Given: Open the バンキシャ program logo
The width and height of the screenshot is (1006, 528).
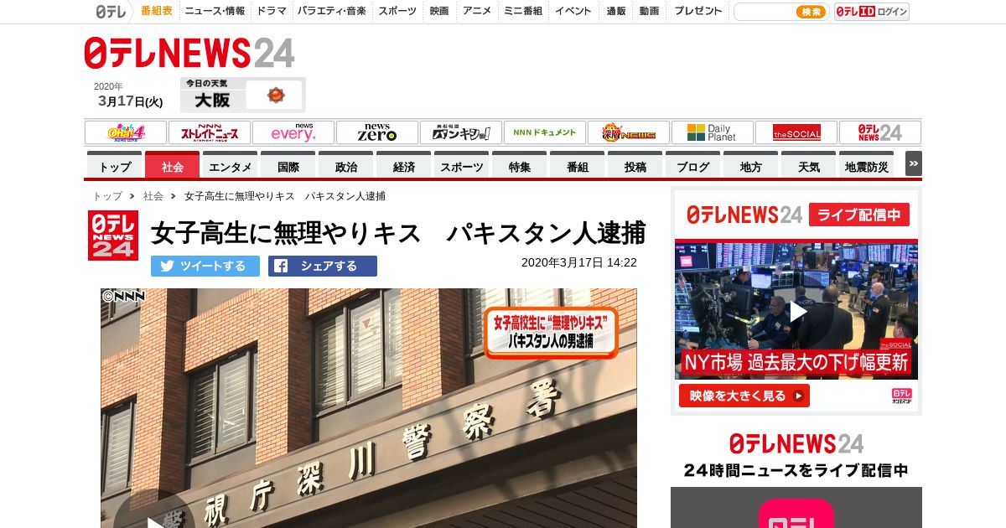Looking at the screenshot, I should tap(461, 132).
